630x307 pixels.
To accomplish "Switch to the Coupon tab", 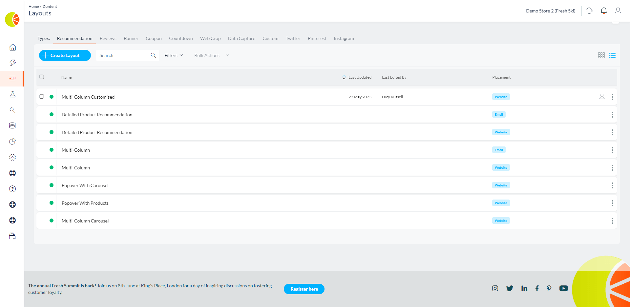I will point(154,38).
